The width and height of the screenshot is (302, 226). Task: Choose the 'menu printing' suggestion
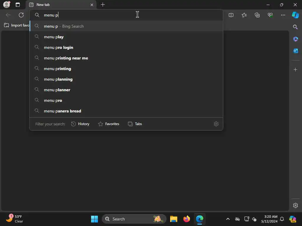point(126,68)
